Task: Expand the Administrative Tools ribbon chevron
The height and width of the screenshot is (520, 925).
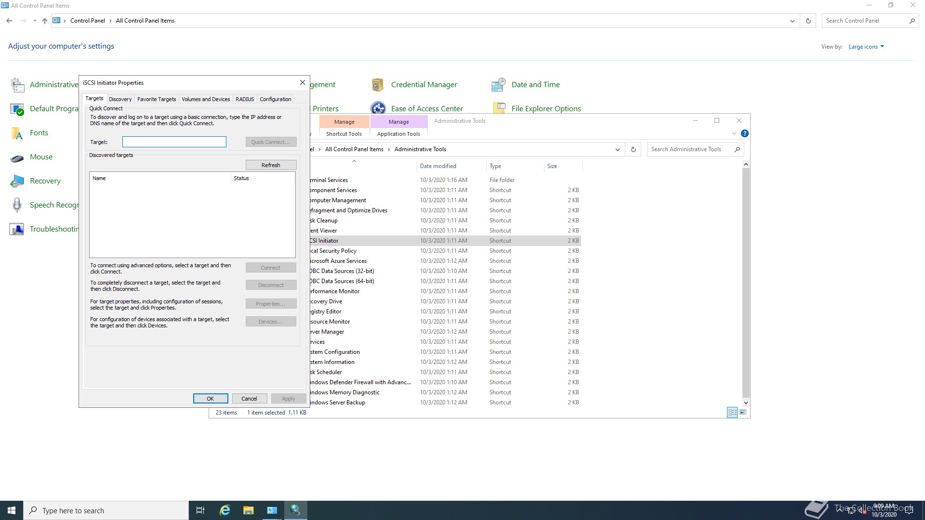Action: click(x=734, y=133)
